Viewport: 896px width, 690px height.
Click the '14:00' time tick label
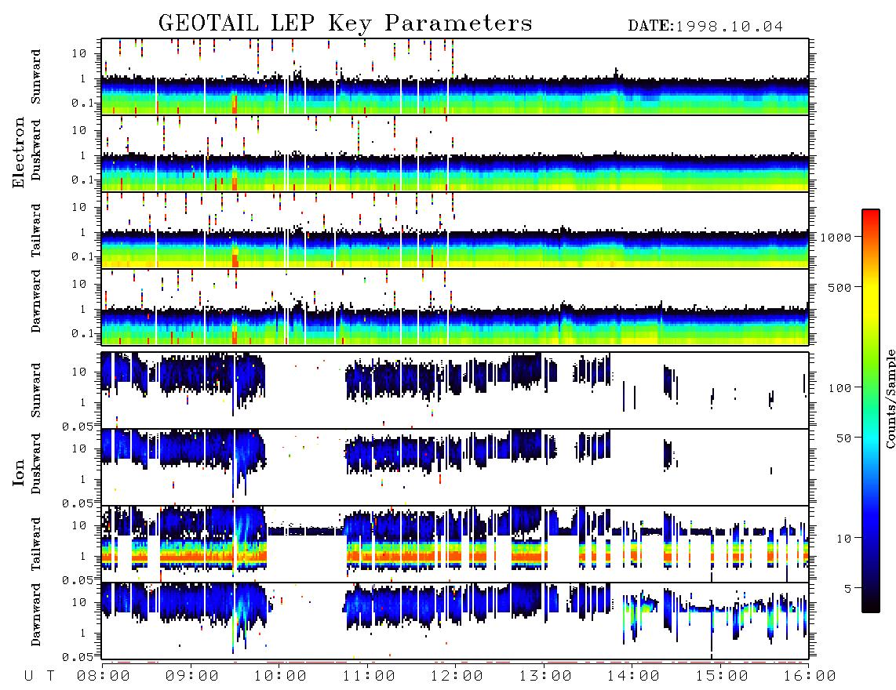[x=633, y=677]
